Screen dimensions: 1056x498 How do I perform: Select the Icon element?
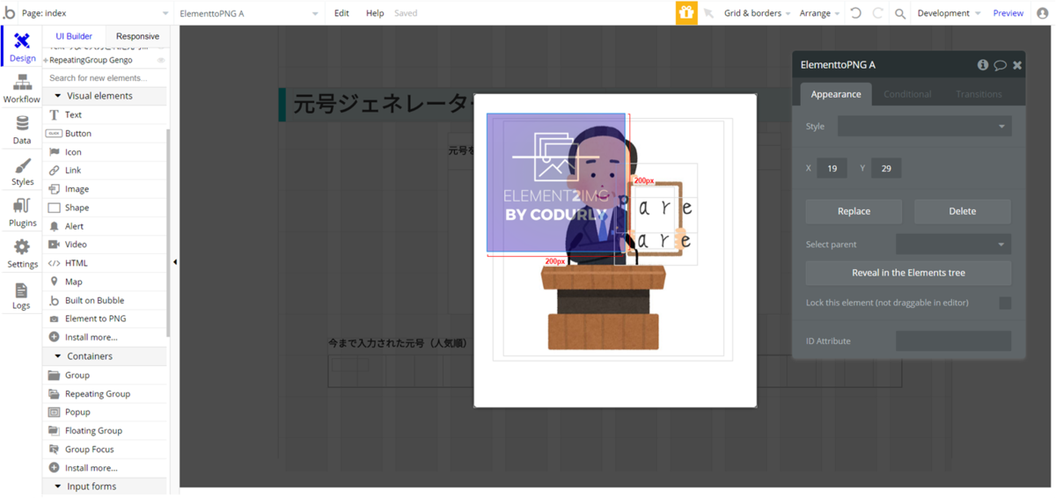point(105,151)
